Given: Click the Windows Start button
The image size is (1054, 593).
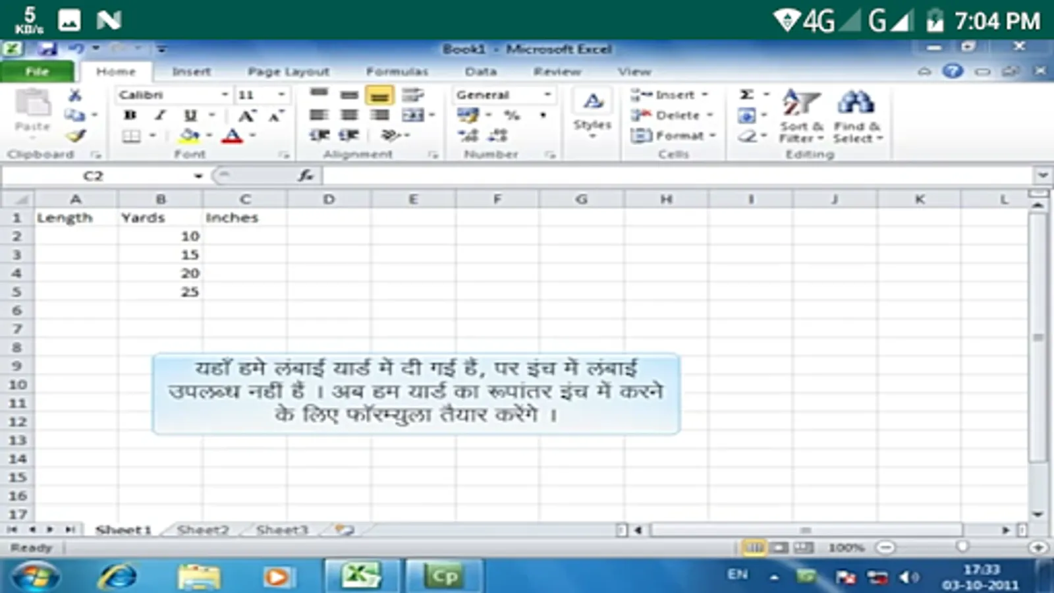Looking at the screenshot, I should click(x=34, y=577).
